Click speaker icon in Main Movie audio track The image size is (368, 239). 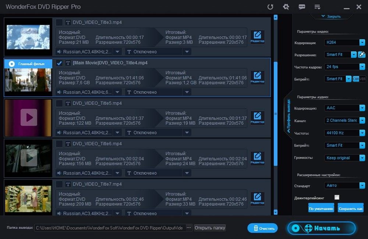click(59, 92)
